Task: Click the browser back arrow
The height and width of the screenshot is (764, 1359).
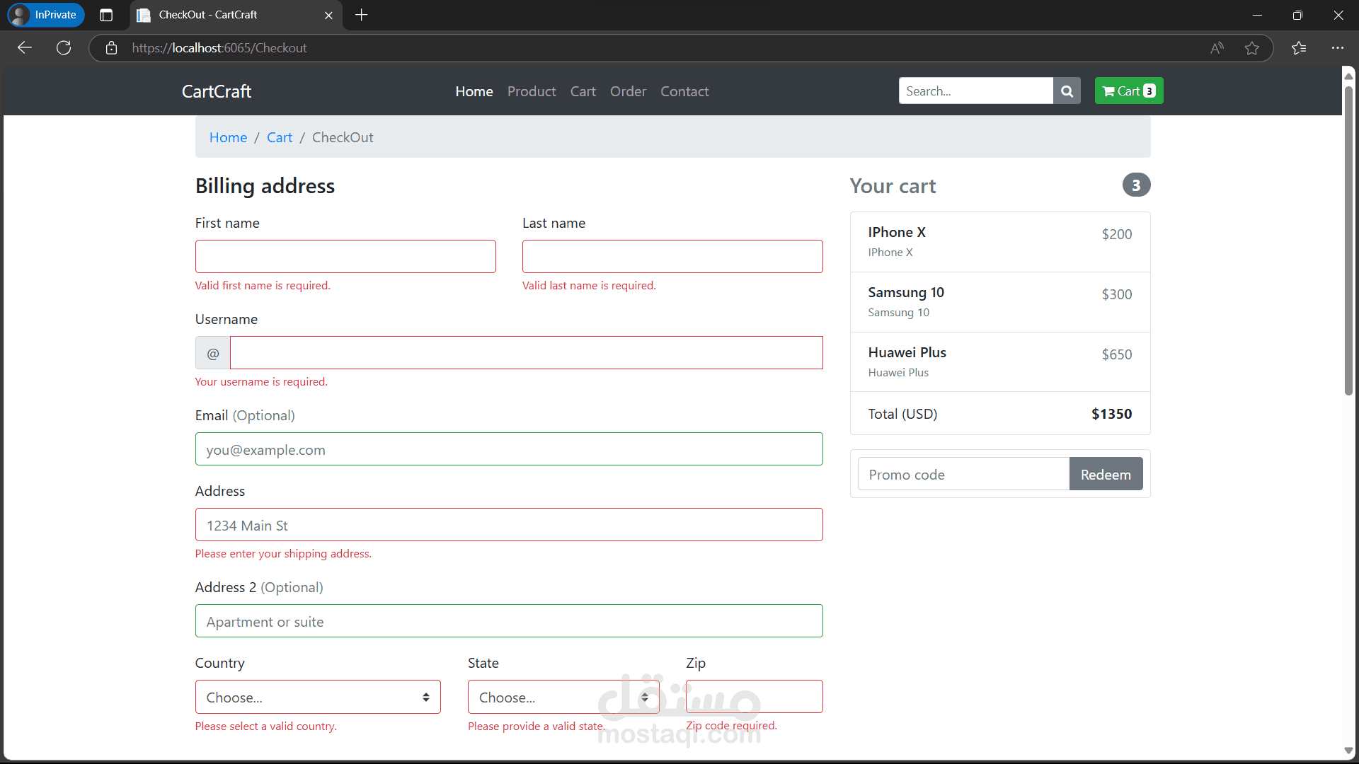Action: (x=25, y=48)
